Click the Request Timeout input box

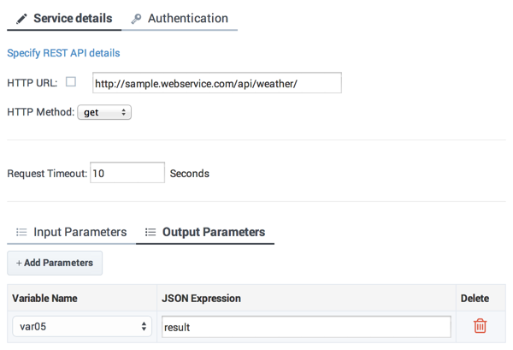[x=127, y=173]
